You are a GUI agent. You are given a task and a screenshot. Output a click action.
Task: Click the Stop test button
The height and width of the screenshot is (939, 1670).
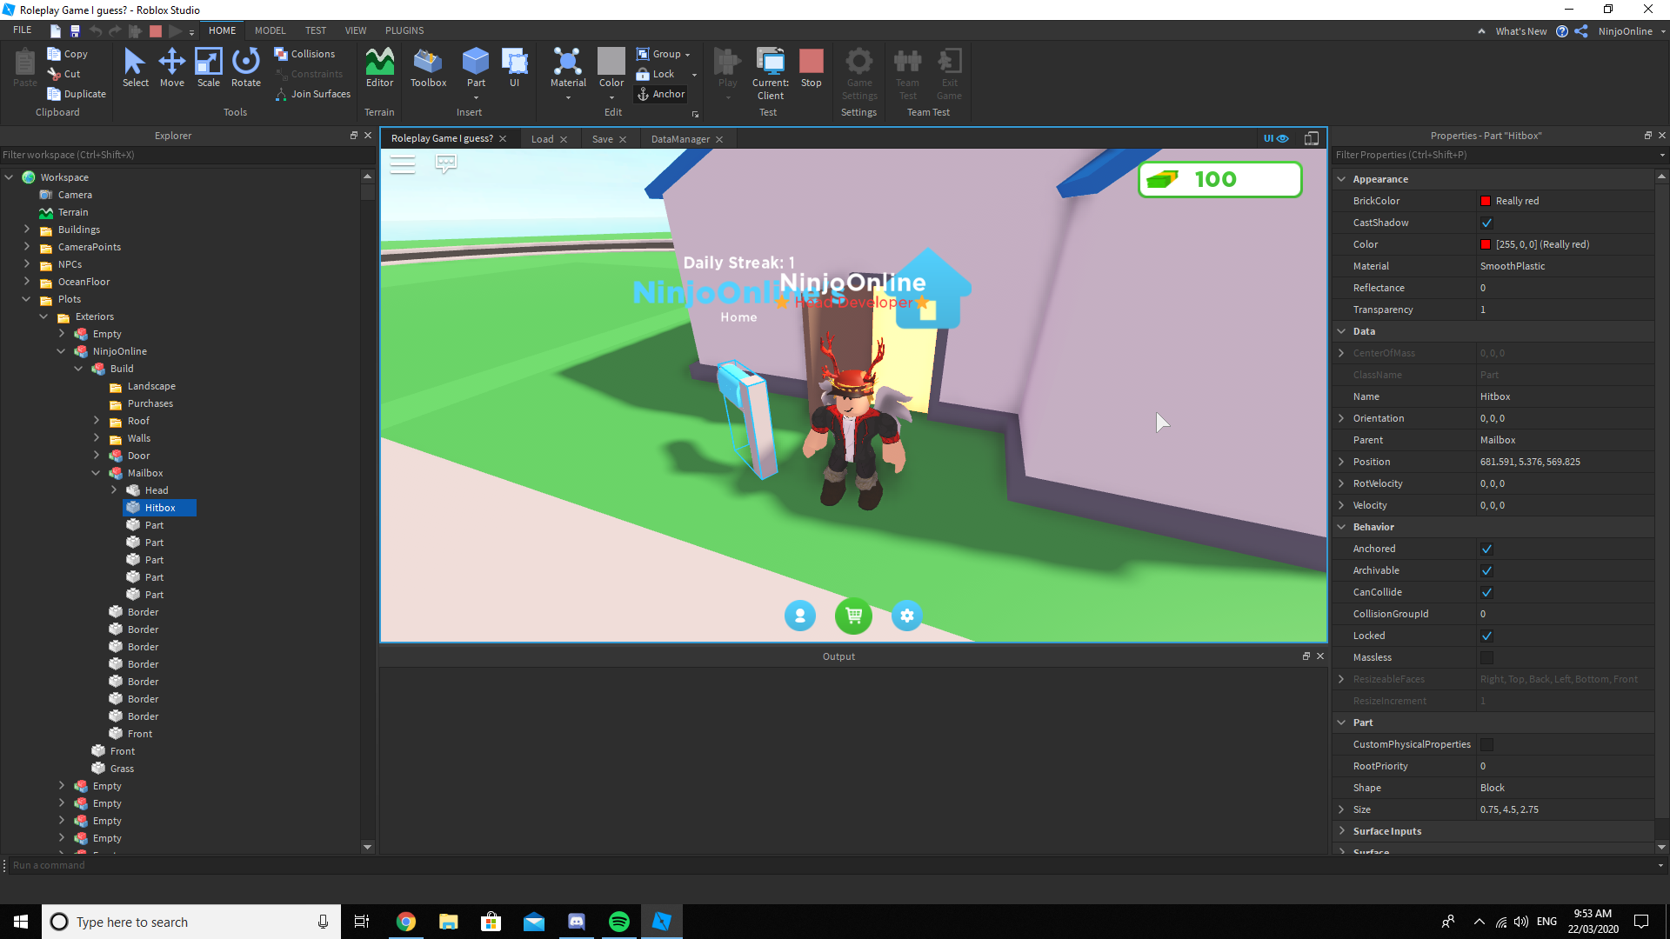(x=811, y=68)
